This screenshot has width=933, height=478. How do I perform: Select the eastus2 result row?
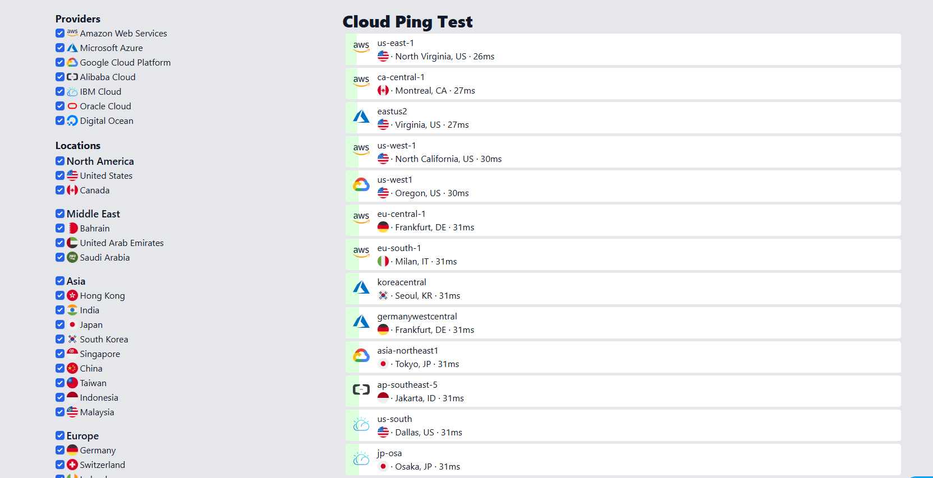coord(623,117)
